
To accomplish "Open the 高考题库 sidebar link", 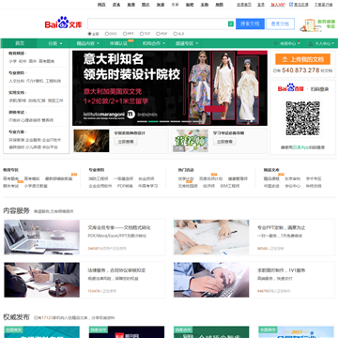I will tap(47, 61).
